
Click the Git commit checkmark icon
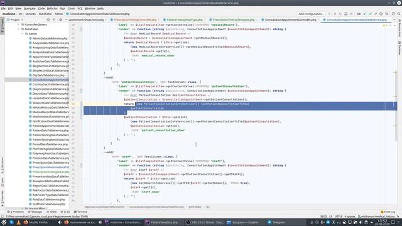(370, 14)
